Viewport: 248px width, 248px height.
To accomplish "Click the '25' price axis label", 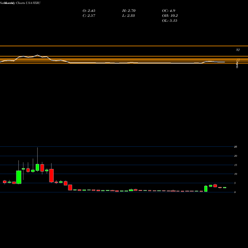I will [x=236, y=147].
